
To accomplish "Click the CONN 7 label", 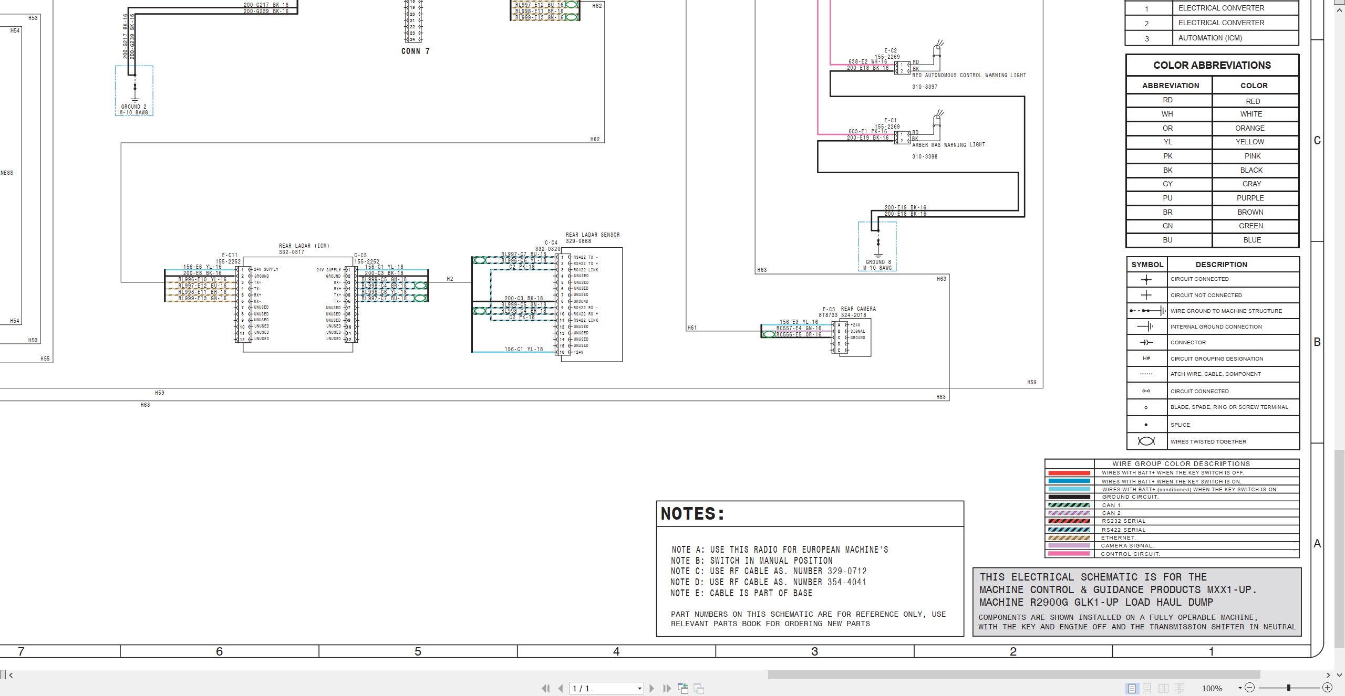I will (416, 51).
